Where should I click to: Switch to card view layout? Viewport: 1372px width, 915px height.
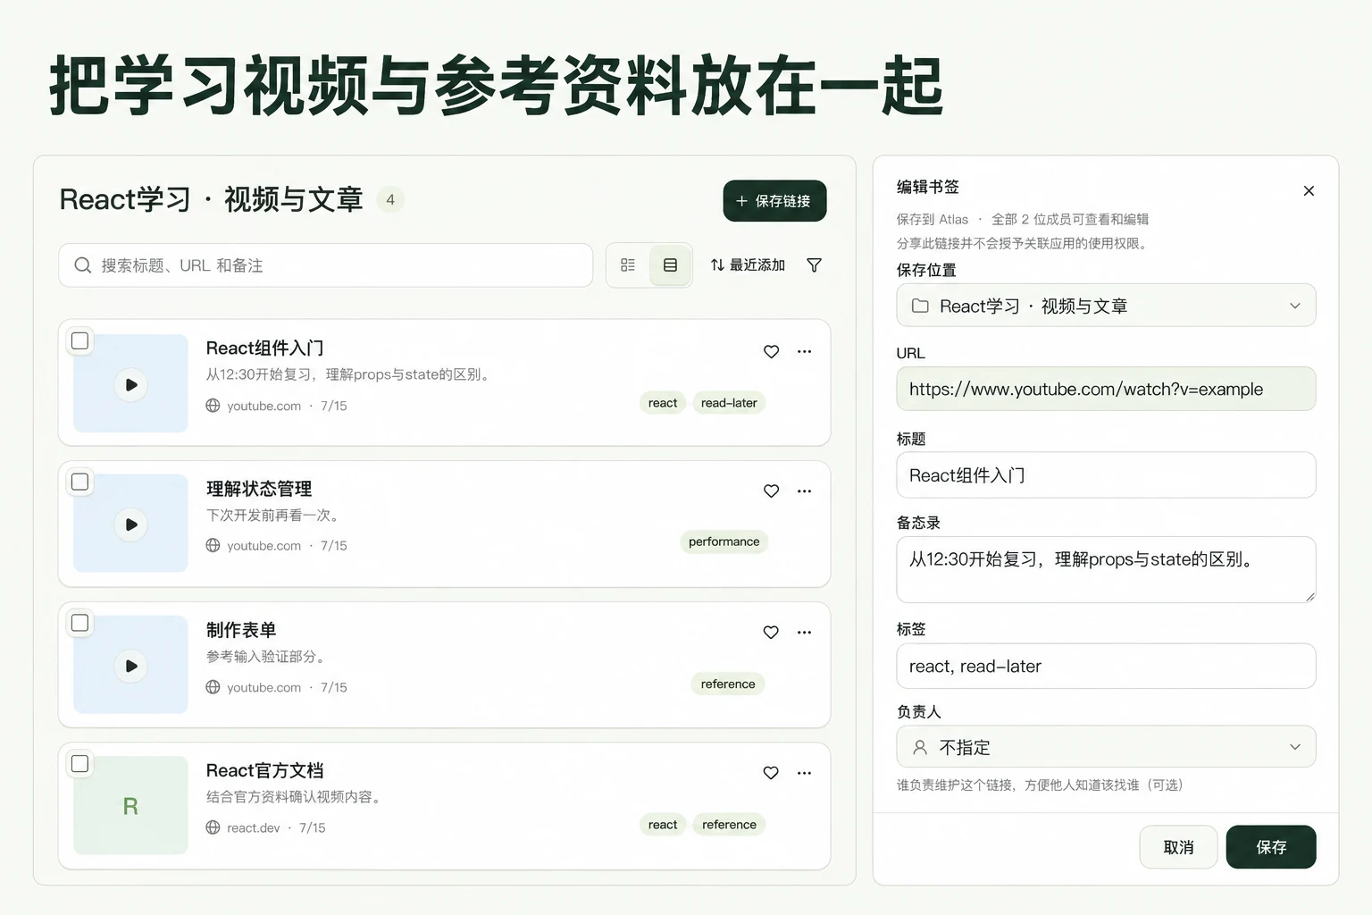click(x=670, y=265)
